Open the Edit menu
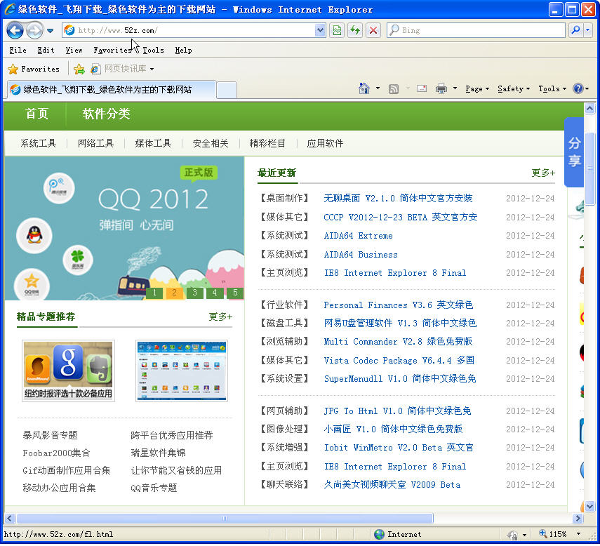600x546 pixels. coord(46,50)
